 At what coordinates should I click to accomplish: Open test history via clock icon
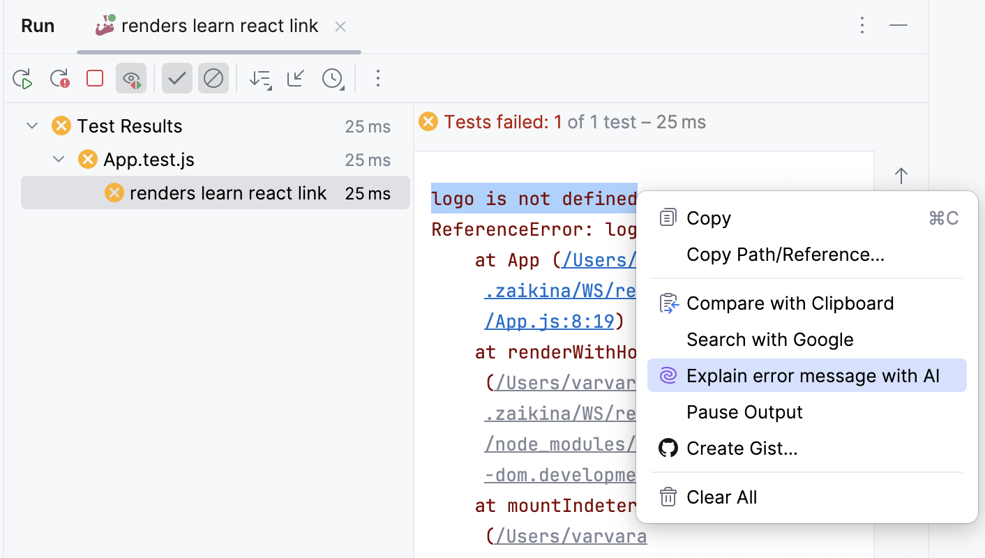[333, 78]
